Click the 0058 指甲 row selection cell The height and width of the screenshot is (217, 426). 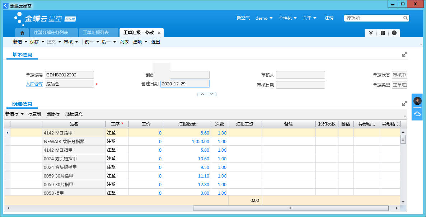pyautogui.click(x=7, y=193)
